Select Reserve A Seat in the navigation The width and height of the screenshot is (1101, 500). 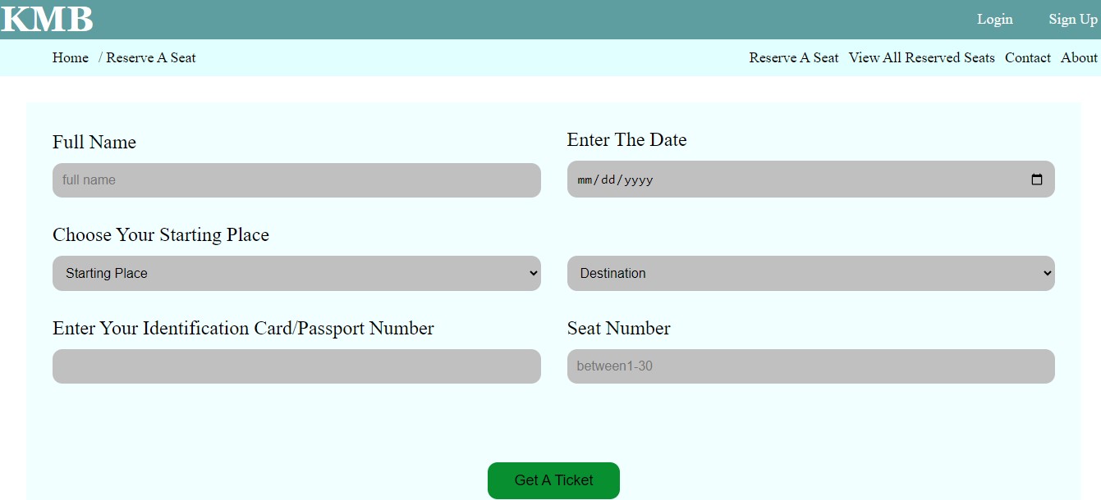pos(793,57)
